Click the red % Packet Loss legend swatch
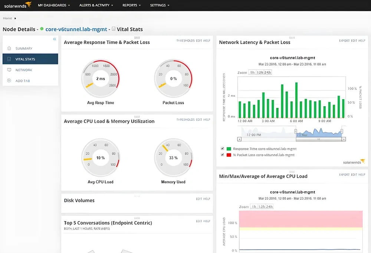This screenshot has width=371, height=253. tap(229, 155)
